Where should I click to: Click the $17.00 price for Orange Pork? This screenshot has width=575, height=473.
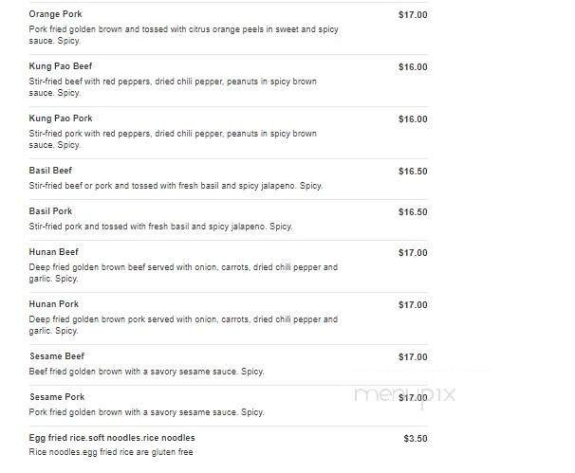pos(413,15)
